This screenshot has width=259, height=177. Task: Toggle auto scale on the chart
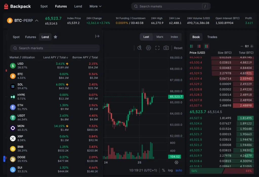179,170
